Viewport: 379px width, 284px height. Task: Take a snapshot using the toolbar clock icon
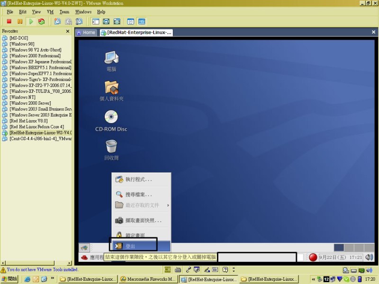(57, 21)
